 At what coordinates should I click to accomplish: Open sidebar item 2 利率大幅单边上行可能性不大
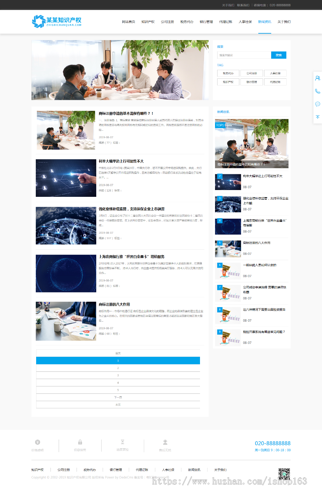click(x=263, y=176)
